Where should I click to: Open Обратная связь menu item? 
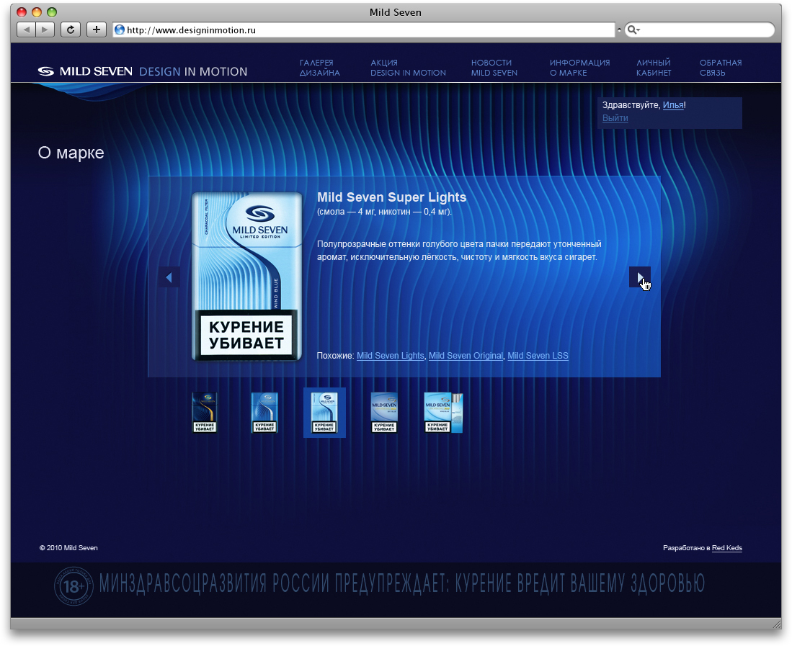720,68
